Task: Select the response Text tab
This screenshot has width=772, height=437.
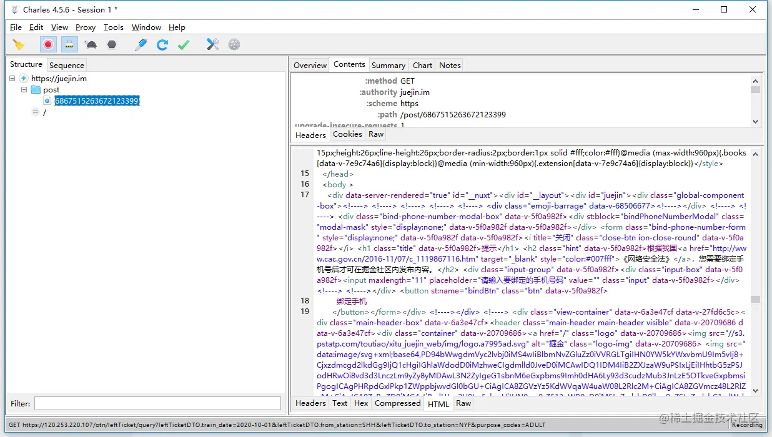Action: pyautogui.click(x=340, y=403)
